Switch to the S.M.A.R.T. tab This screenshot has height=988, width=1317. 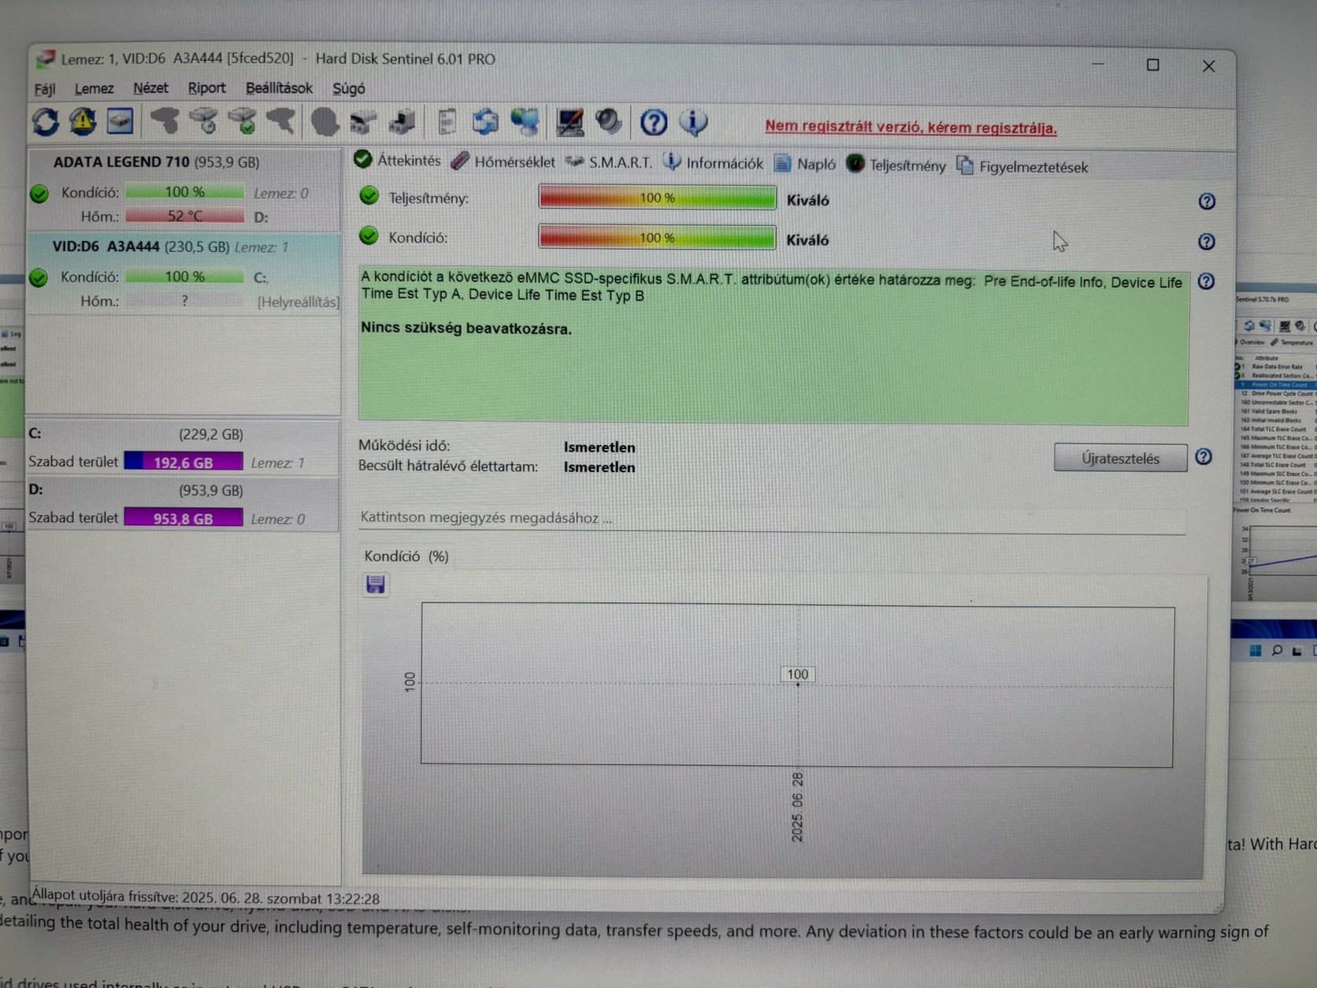(x=609, y=162)
